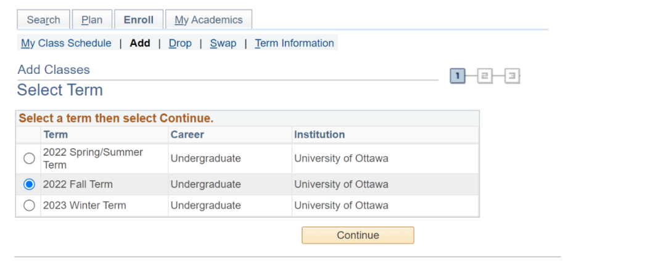The width and height of the screenshot is (666, 267).
Task: Select the 2022 Spring/Summer Term radio button
Action: pyautogui.click(x=29, y=159)
